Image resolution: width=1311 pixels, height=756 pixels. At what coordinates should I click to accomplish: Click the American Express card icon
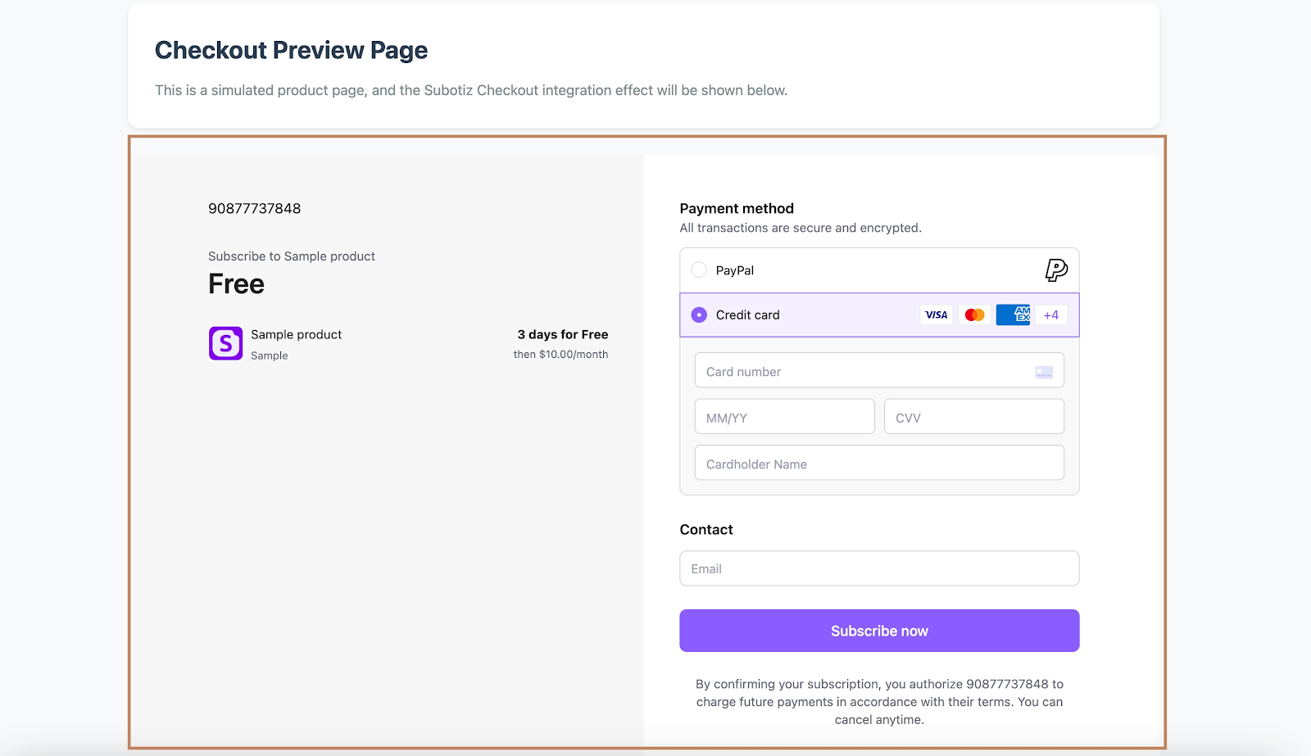coord(1014,315)
